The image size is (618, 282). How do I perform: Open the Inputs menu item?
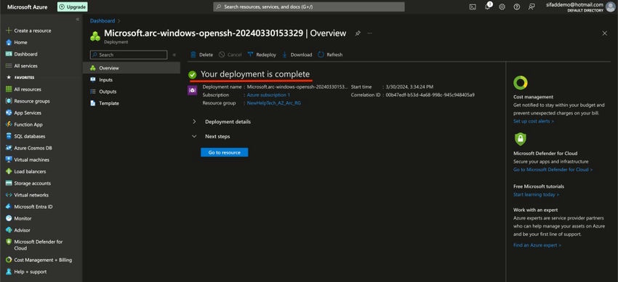tap(132, 80)
